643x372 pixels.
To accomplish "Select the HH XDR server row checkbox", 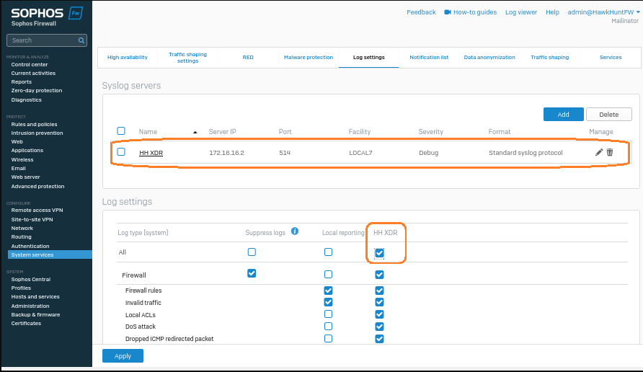I will pyautogui.click(x=121, y=152).
